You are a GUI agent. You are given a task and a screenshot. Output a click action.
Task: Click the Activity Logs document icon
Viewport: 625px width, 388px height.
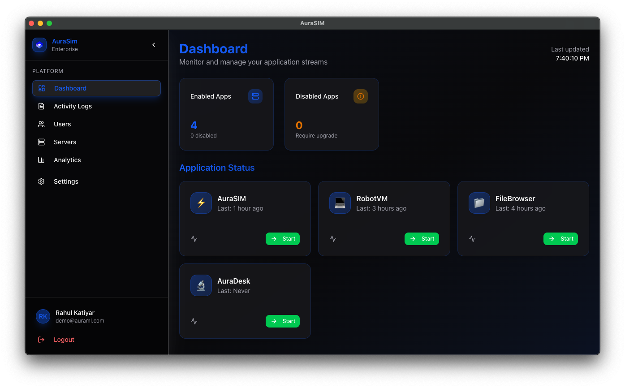click(x=41, y=106)
